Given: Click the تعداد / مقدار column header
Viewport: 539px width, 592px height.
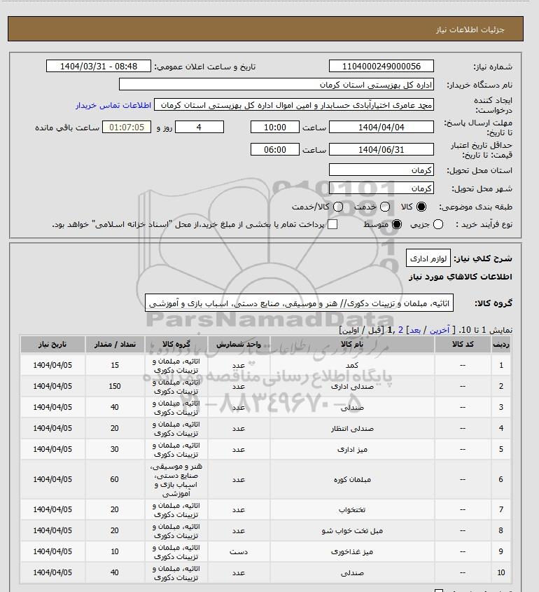Looking at the screenshot, I should click(115, 344).
